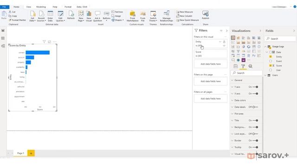Open the Fields well tab in Visualizations
297x167 pixels.
(x=235, y=66)
